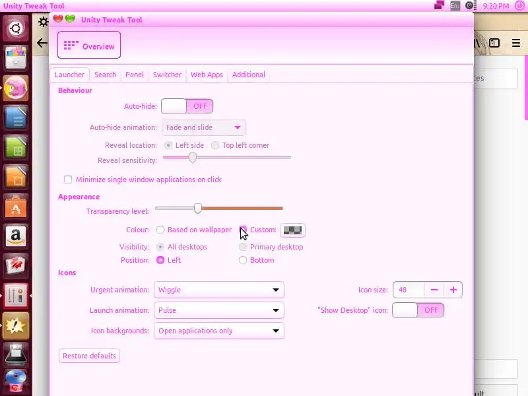The width and height of the screenshot is (528, 396).
Task: Open the Amazon launcher icon
Action: click(15, 236)
